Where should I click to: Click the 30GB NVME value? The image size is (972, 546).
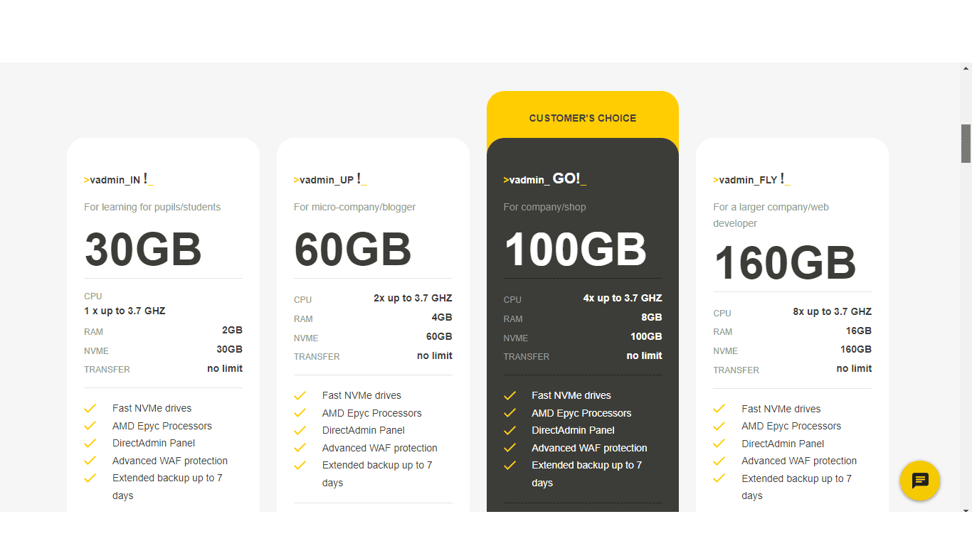tap(230, 349)
